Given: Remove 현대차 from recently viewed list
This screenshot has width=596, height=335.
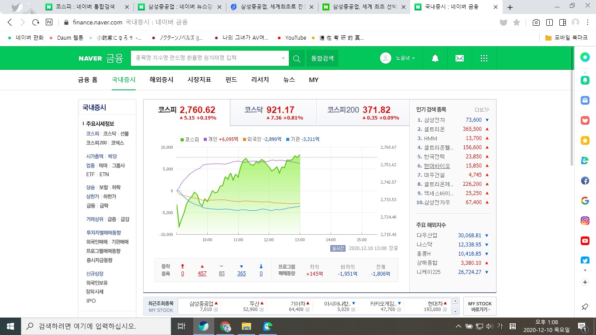Looking at the screenshot, I should pos(445,309).
